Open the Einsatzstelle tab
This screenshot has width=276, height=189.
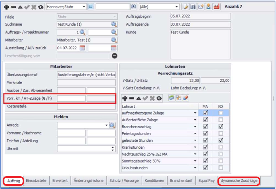(x=36, y=181)
